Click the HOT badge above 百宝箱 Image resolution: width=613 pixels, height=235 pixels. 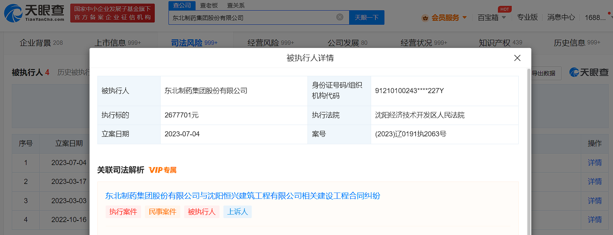click(x=505, y=9)
